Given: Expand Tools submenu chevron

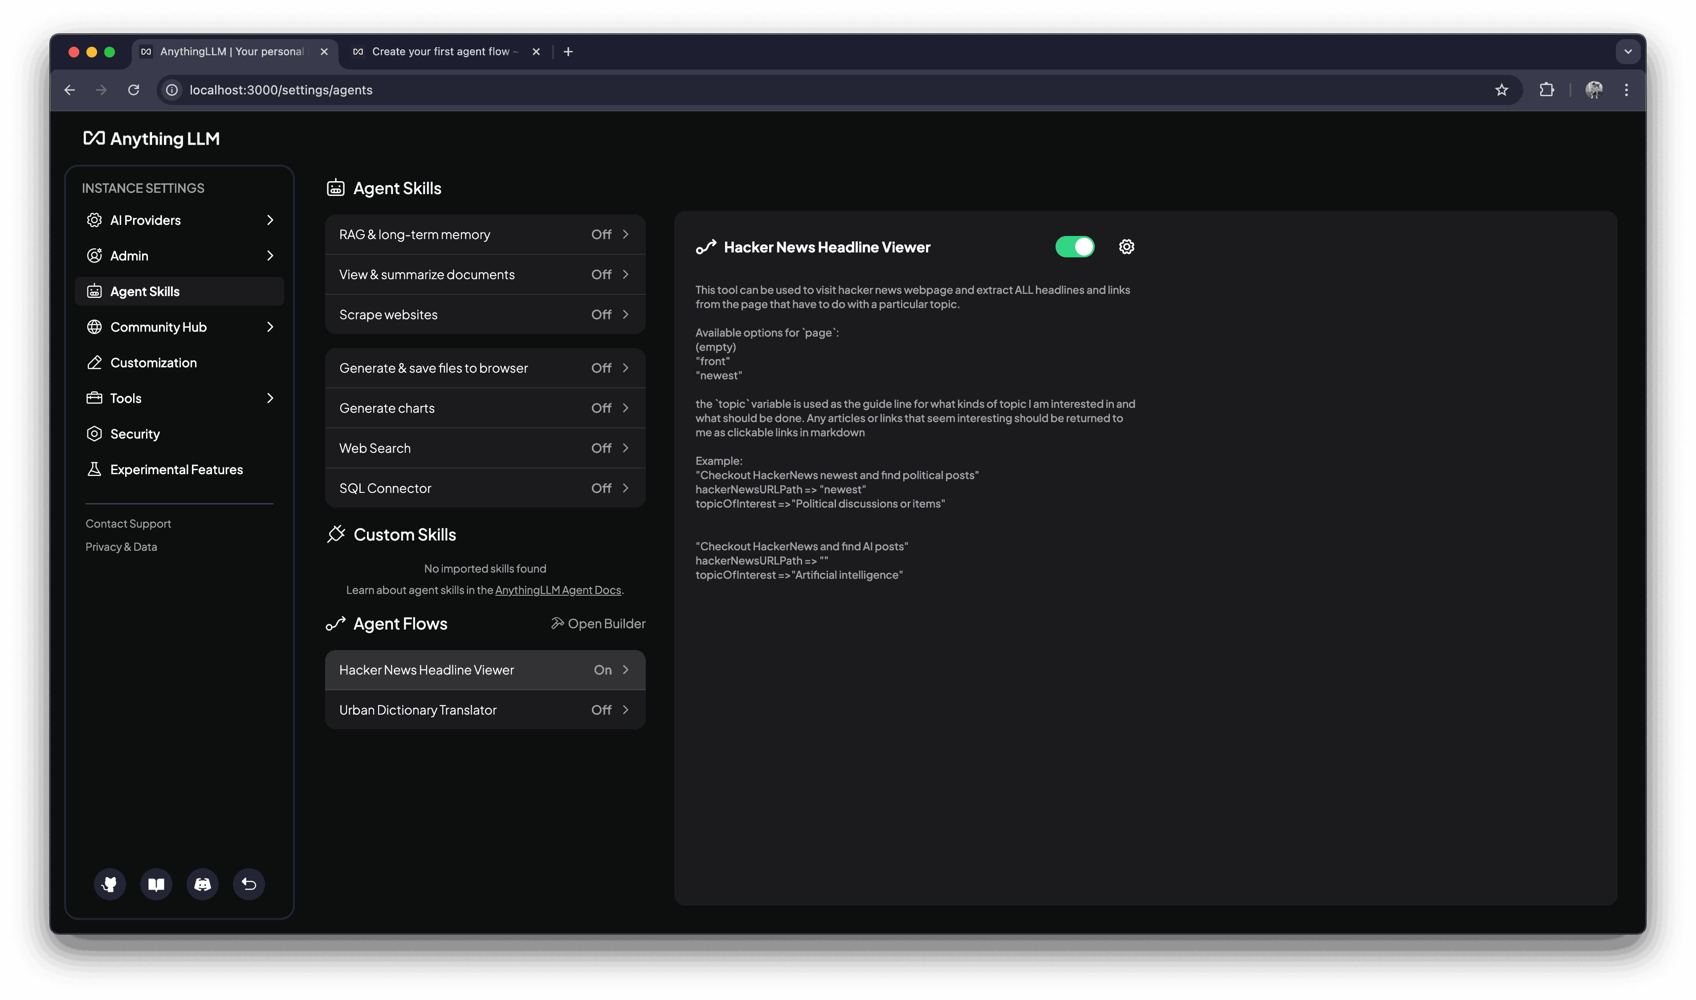Looking at the screenshot, I should pyautogui.click(x=270, y=398).
